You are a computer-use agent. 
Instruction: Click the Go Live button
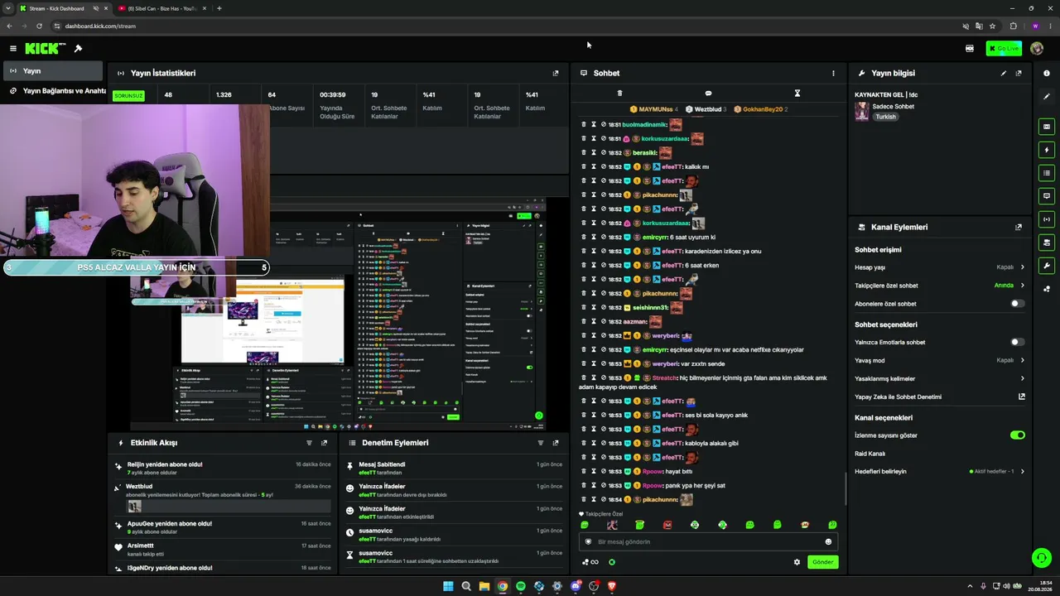pyautogui.click(x=1004, y=48)
